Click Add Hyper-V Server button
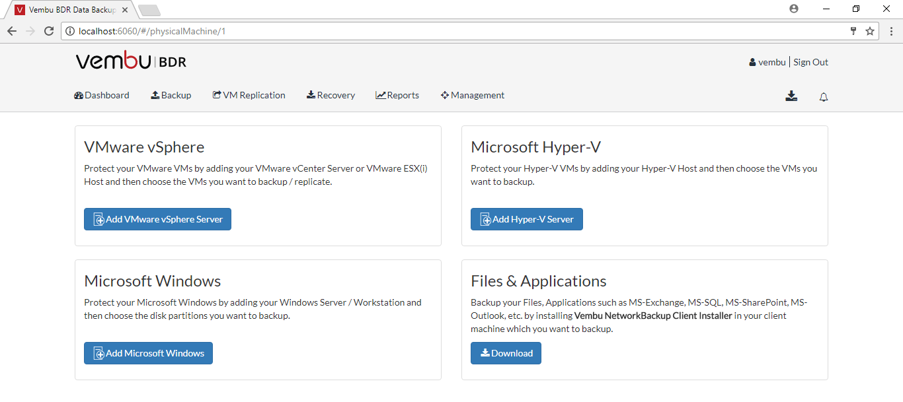Screen dimensions: 903x402 point(527,219)
